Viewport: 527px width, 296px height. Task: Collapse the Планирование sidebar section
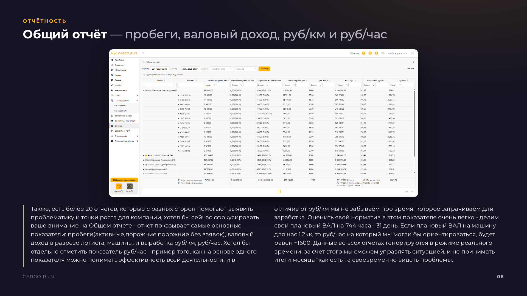coord(137,101)
